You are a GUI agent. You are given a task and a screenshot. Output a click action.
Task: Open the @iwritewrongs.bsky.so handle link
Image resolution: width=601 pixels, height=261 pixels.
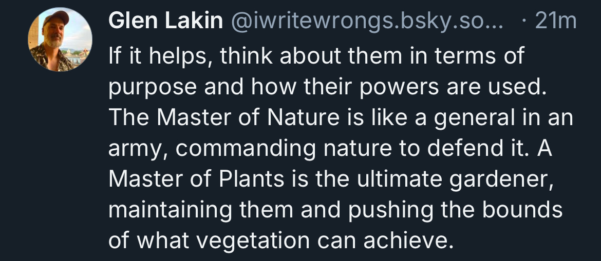[366, 22]
